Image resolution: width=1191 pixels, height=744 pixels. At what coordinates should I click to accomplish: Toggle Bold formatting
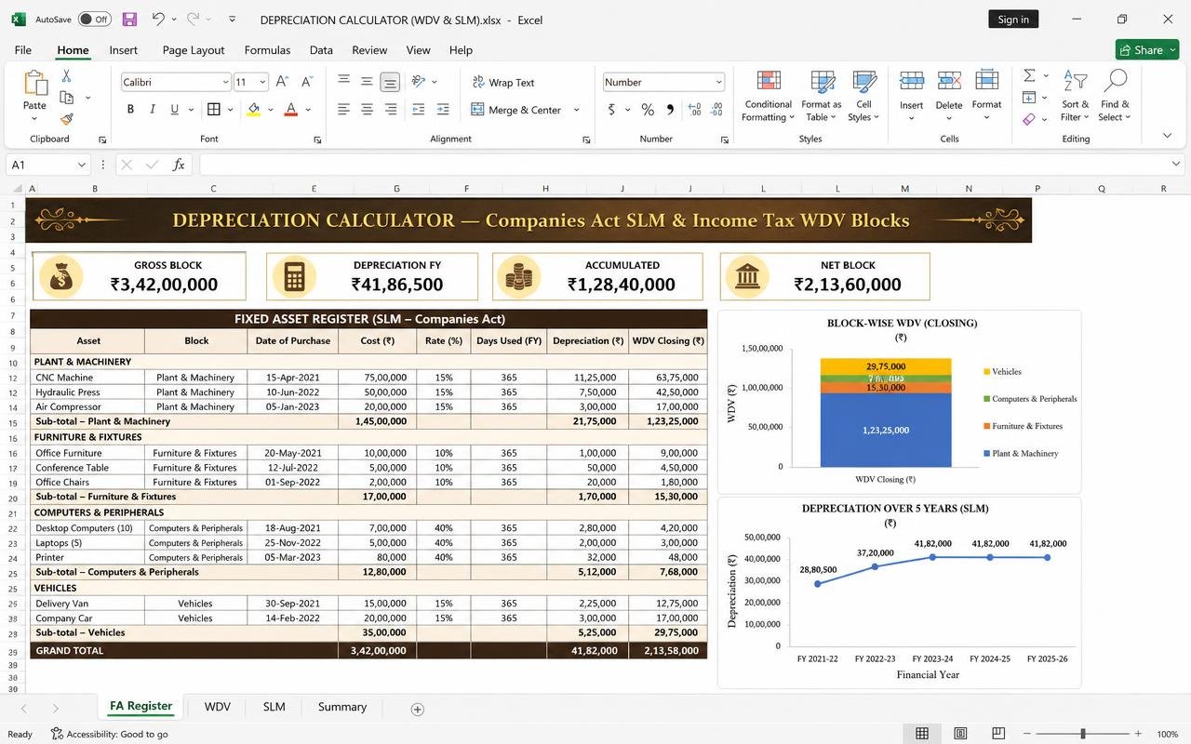130,109
